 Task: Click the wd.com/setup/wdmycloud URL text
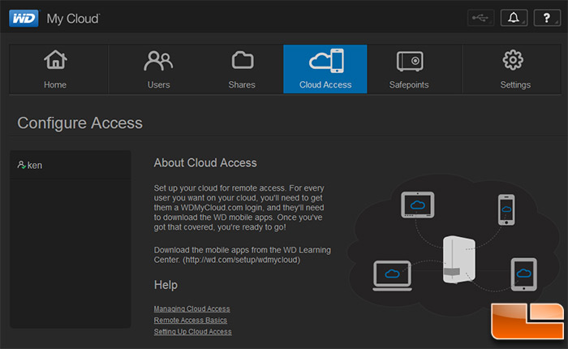(x=242, y=260)
